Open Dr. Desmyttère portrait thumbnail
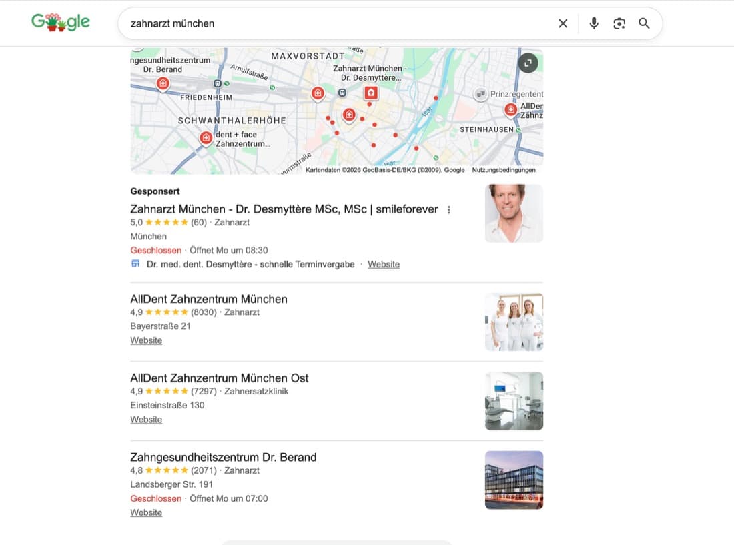 [514, 213]
